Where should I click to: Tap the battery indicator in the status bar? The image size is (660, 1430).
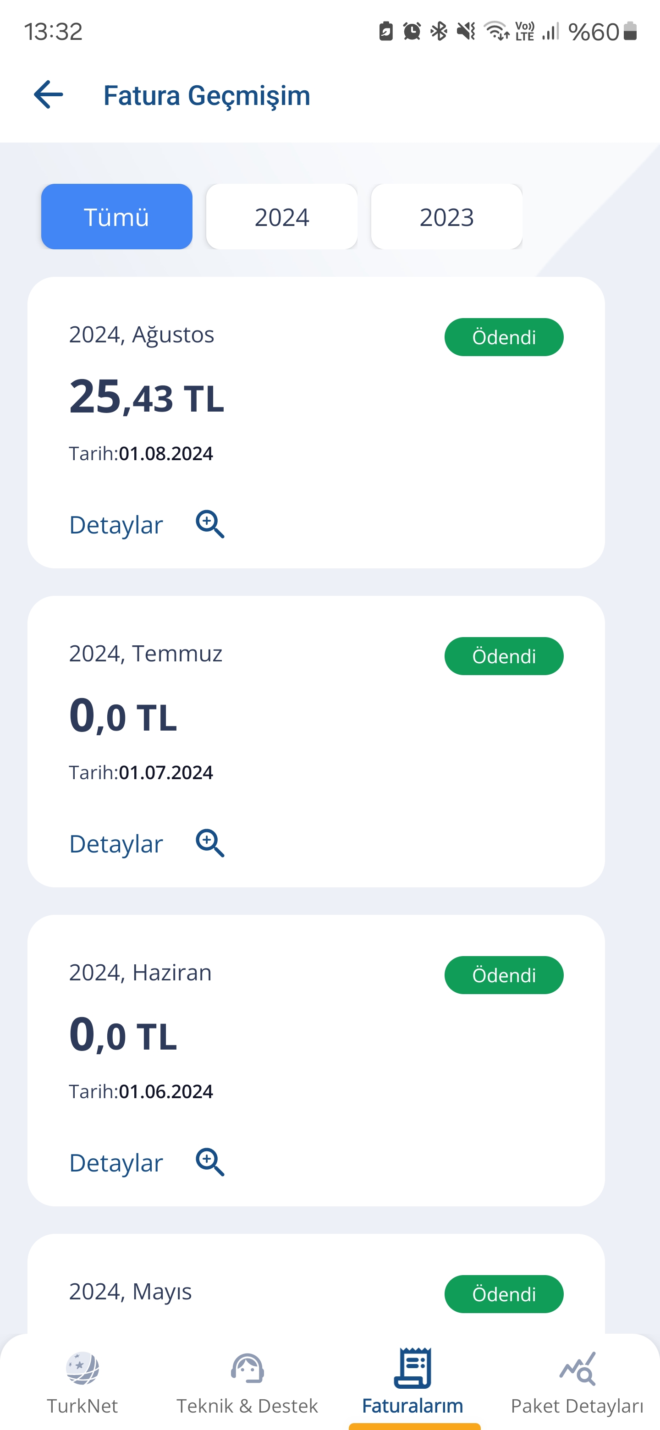point(629,31)
